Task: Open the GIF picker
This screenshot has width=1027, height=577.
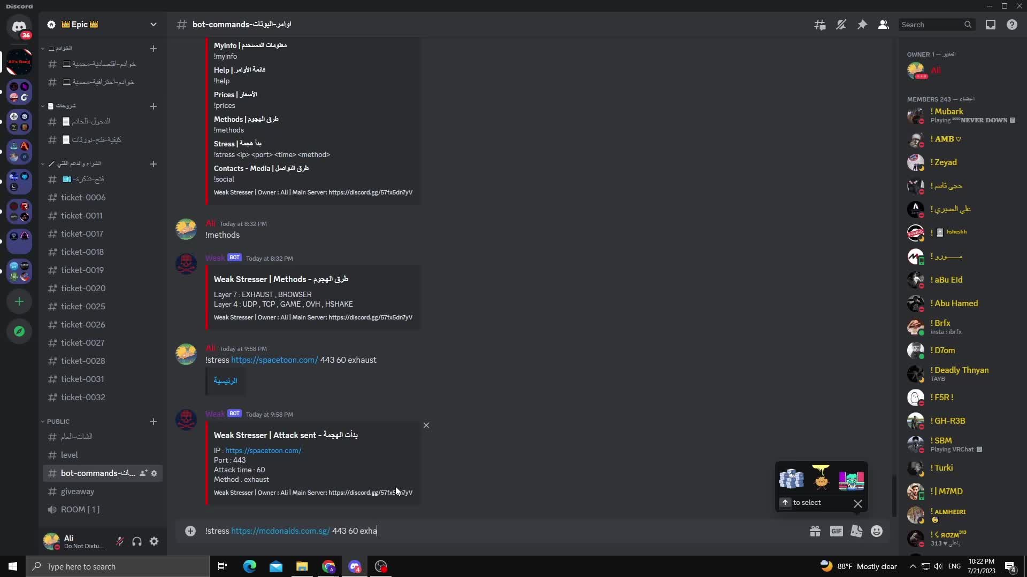Action: pyautogui.click(x=836, y=531)
